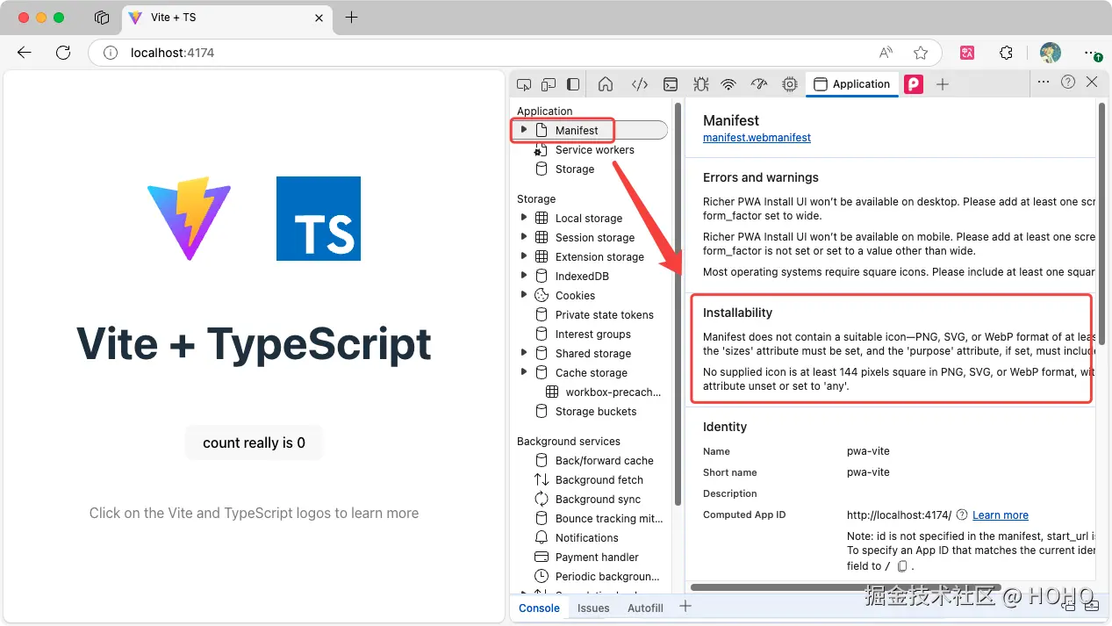Select Private state tokens item
Screen dimensions: 1112x626
click(x=605, y=314)
